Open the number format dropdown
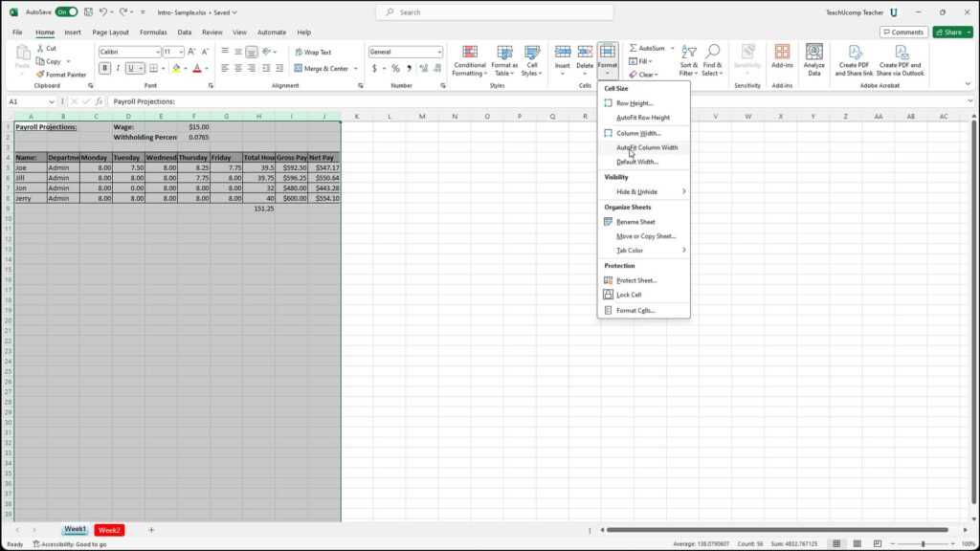This screenshot has width=980, height=551. click(439, 52)
